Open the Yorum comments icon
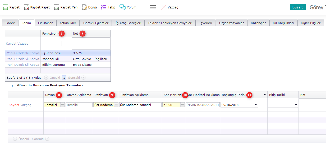The height and width of the screenshot is (145, 326). coord(122,7)
